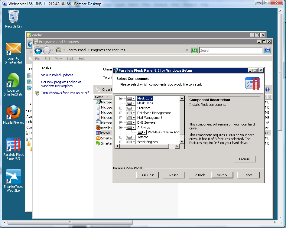Click the Search input field
The width and height of the screenshot is (286, 228).
point(231,50)
